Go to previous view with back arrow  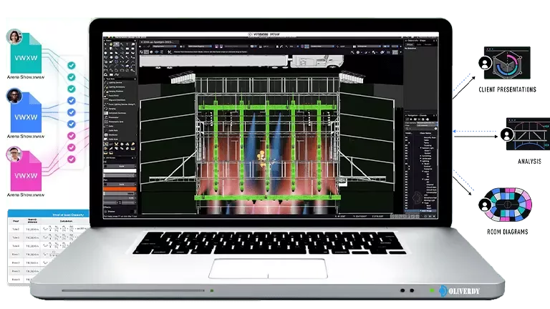[x=140, y=46]
